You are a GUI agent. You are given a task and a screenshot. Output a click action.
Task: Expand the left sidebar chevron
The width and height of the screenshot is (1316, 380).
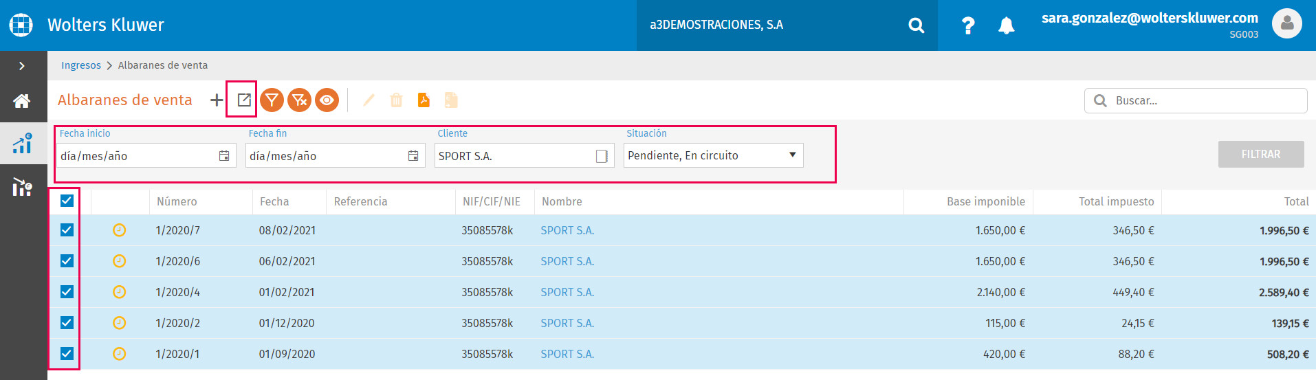[x=22, y=66]
